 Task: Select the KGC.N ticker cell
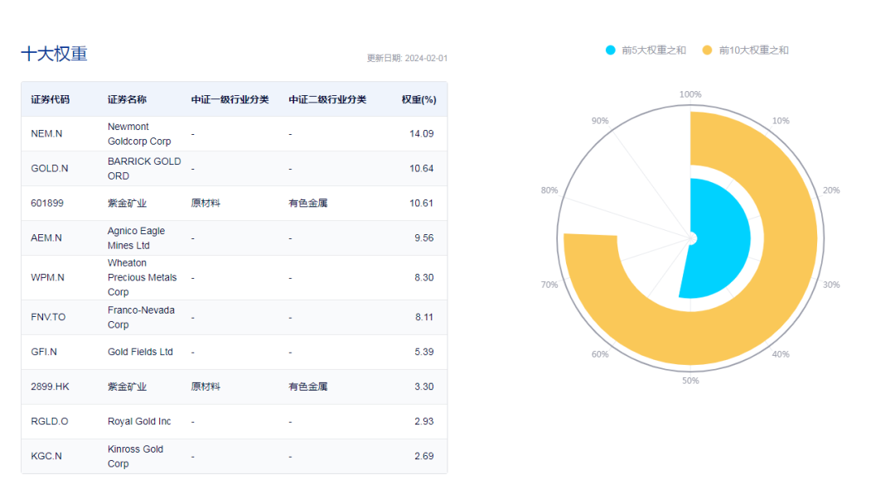46,456
